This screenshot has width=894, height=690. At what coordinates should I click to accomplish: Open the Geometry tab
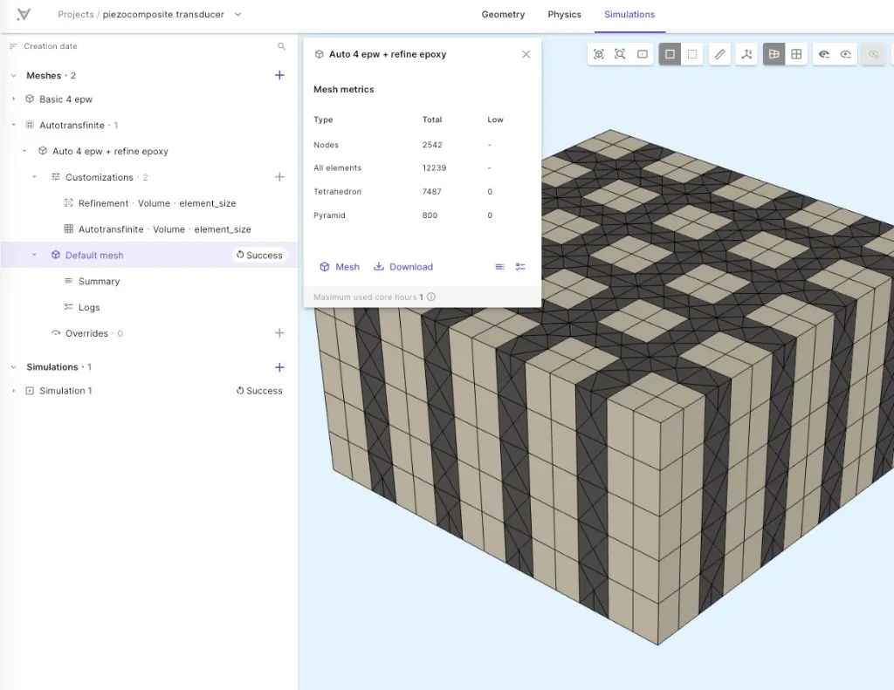(x=503, y=14)
